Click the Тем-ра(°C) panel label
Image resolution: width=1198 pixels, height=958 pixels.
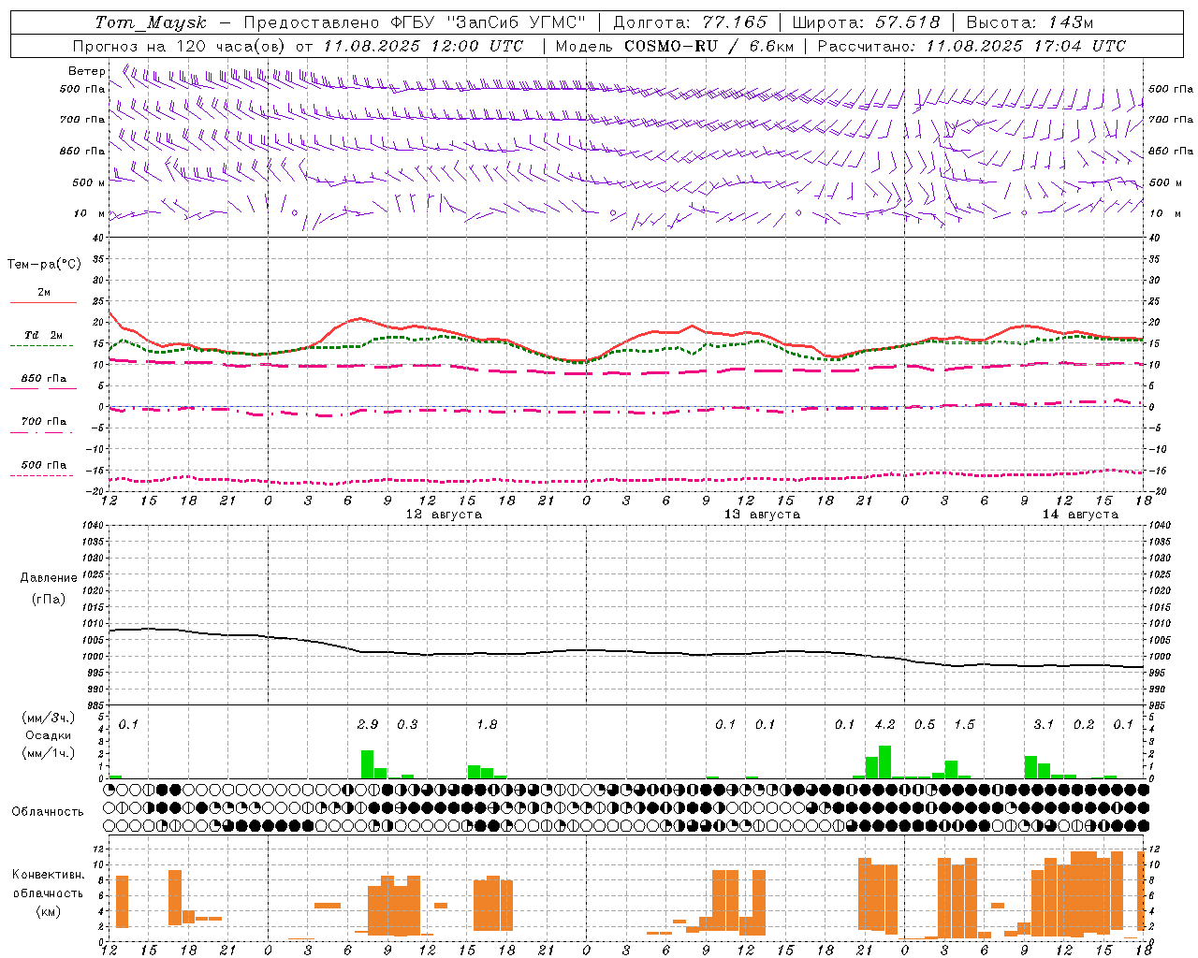[44, 265]
